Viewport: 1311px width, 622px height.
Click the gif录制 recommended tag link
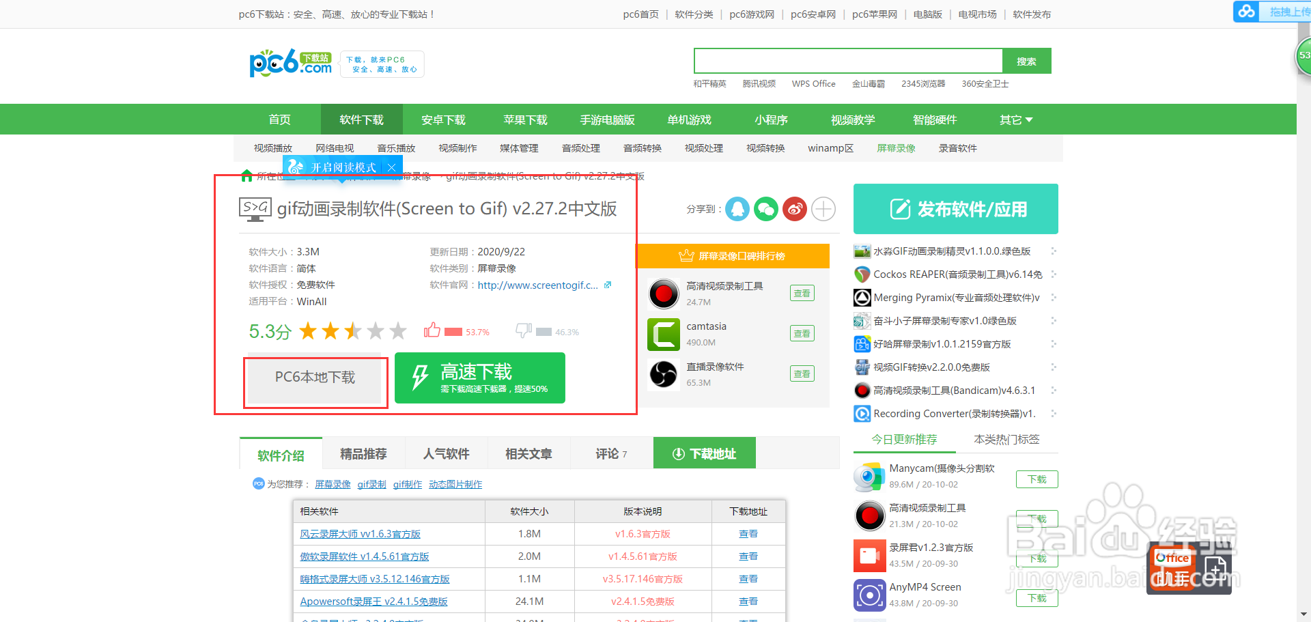click(x=371, y=484)
